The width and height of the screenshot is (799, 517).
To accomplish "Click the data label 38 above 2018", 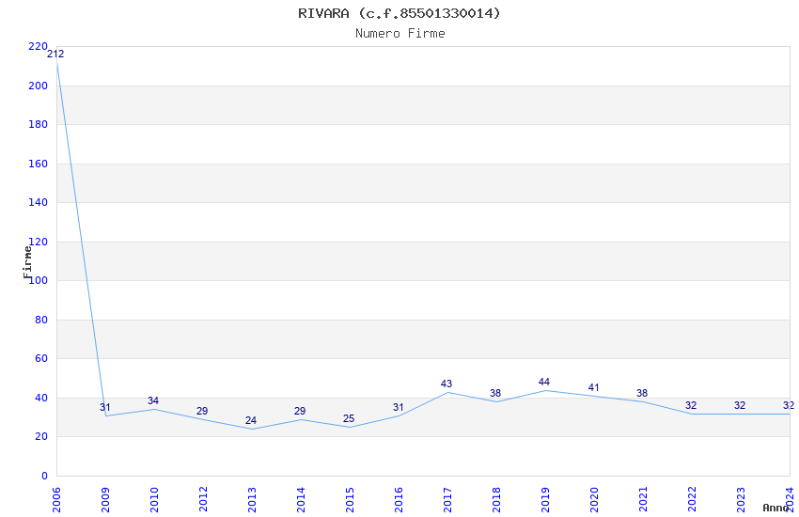I will tap(495, 393).
